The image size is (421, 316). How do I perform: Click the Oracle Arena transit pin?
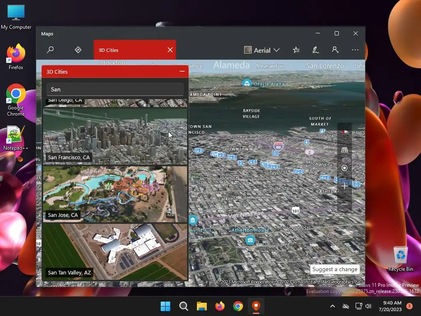[247, 83]
